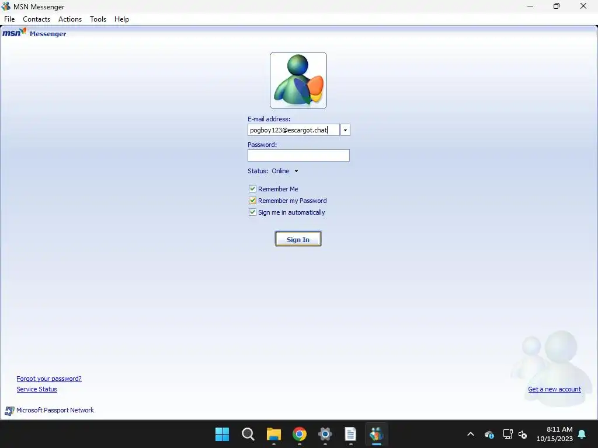Viewport: 598px width, 448px height.
Task: Open the Service Status link
Action: click(x=37, y=389)
